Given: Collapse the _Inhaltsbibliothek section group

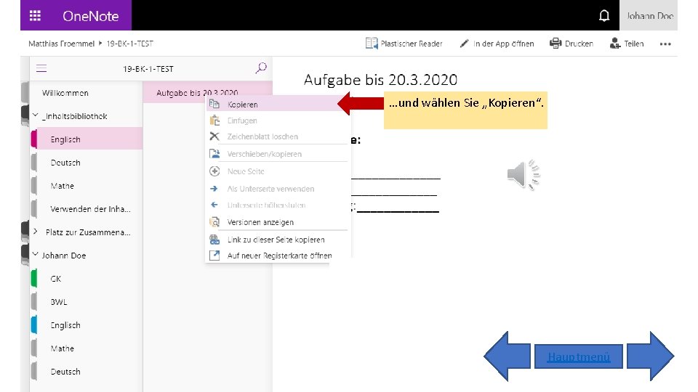Looking at the screenshot, I should 36,115.
